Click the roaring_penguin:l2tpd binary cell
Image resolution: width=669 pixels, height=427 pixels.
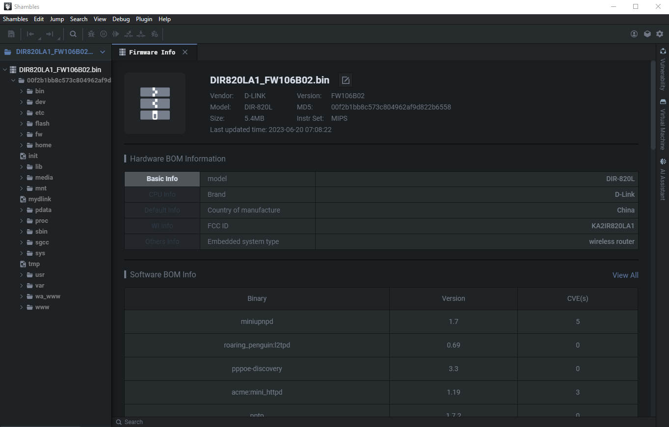[257, 345]
